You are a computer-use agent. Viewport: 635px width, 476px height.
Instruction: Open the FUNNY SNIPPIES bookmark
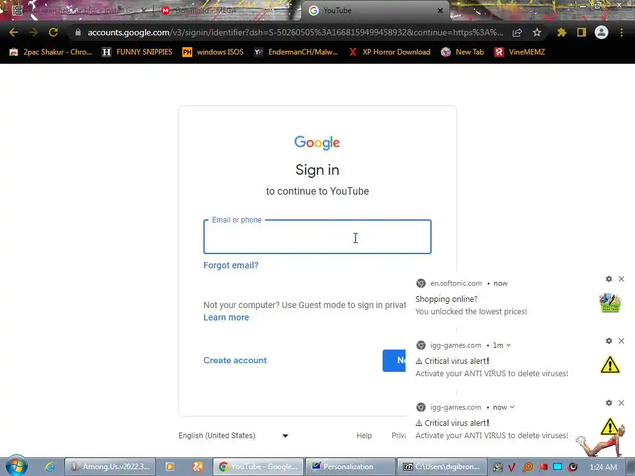coord(137,52)
